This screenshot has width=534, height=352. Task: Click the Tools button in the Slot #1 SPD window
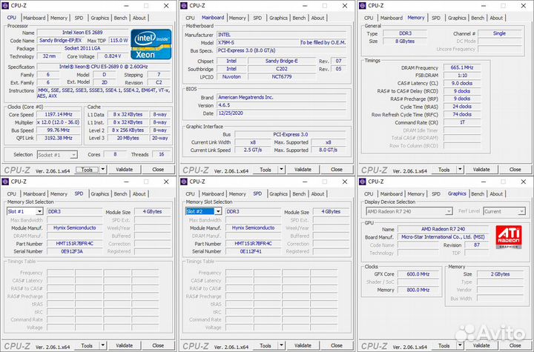pyautogui.click(x=87, y=345)
